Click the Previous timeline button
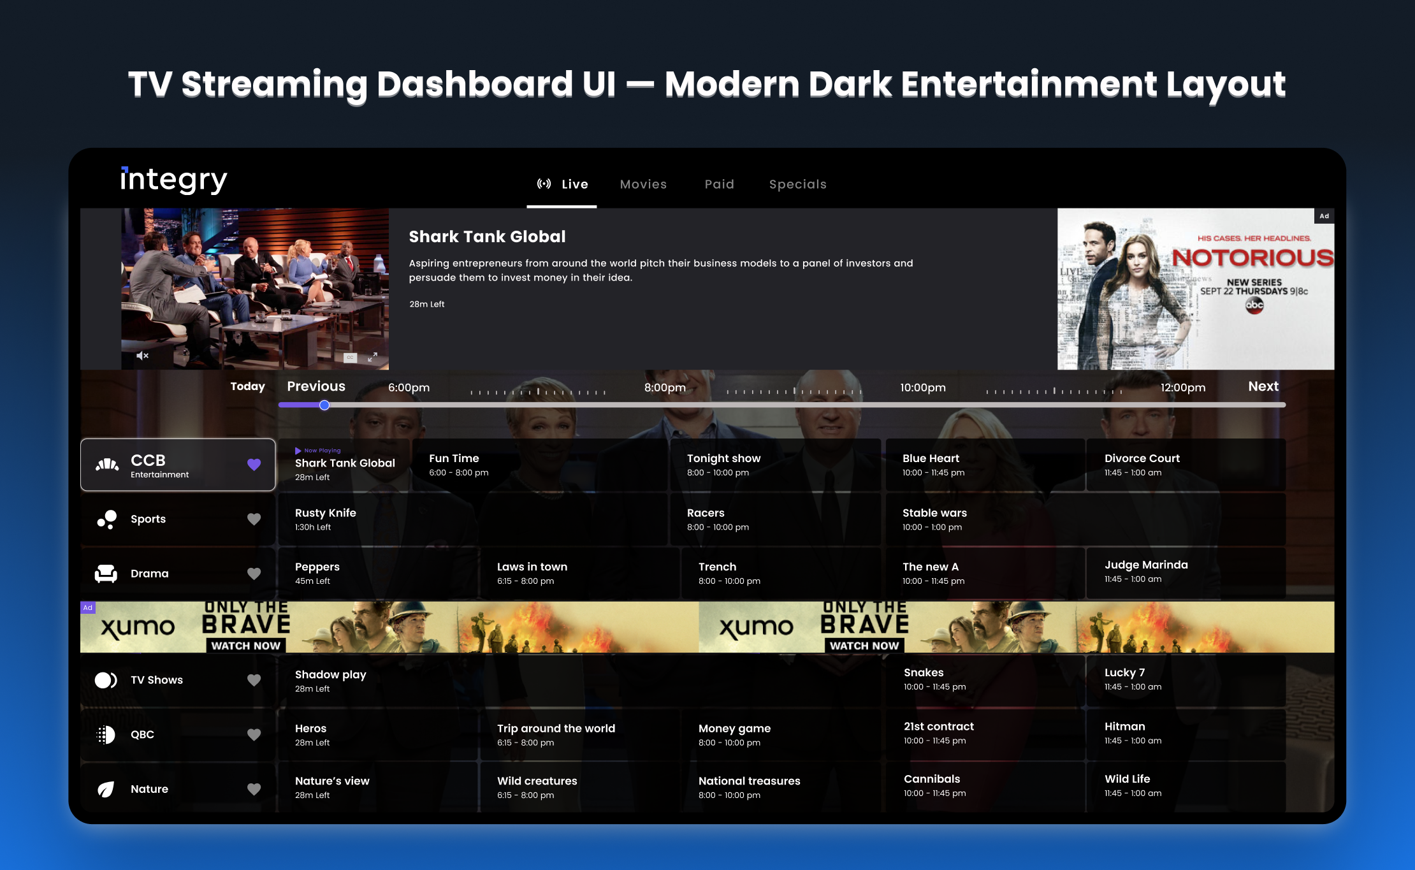This screenshot has width=1415, height=870. pos(316,387)
